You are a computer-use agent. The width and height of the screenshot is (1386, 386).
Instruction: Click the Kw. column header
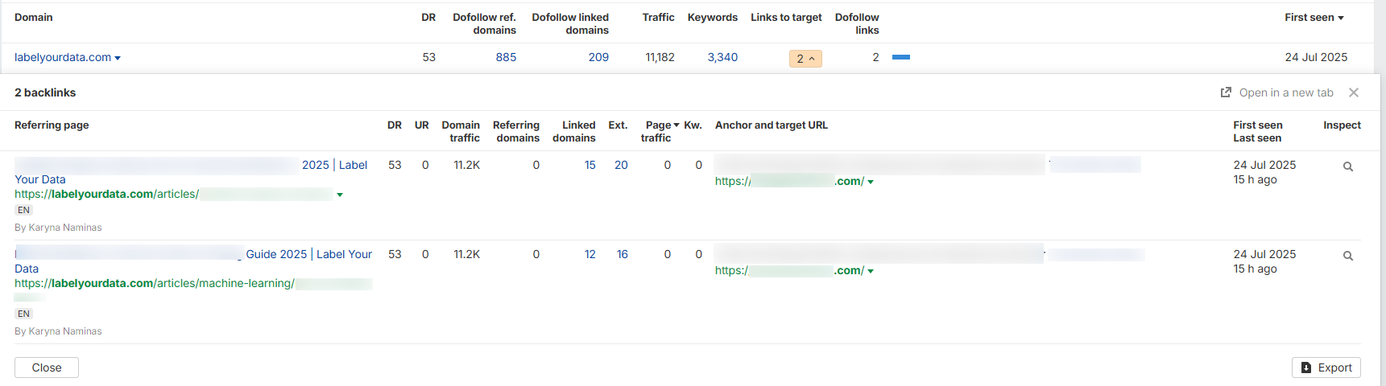click(693, 125)
